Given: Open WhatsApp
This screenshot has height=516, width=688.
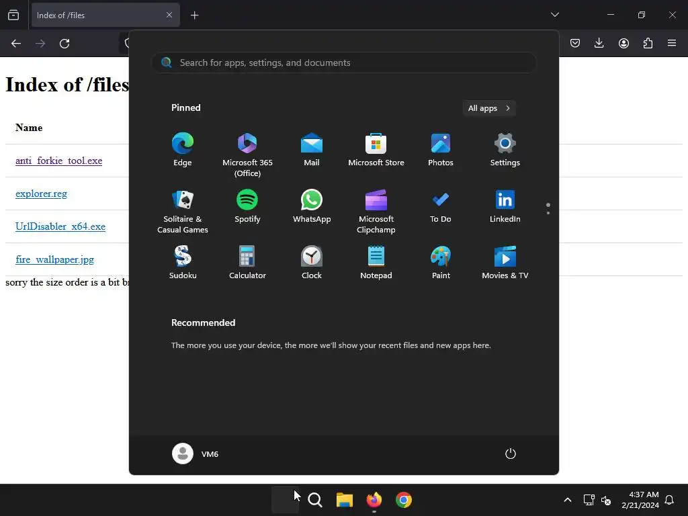Looking at the screenshot, I should coord(312,206).
